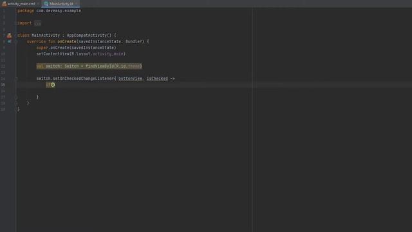Viewport: 412px width, 232px height.
Task: Collapse the setOnCheckedChangeListener lambda fold marker
Action: pyautogui.click(x=16, y=79)
